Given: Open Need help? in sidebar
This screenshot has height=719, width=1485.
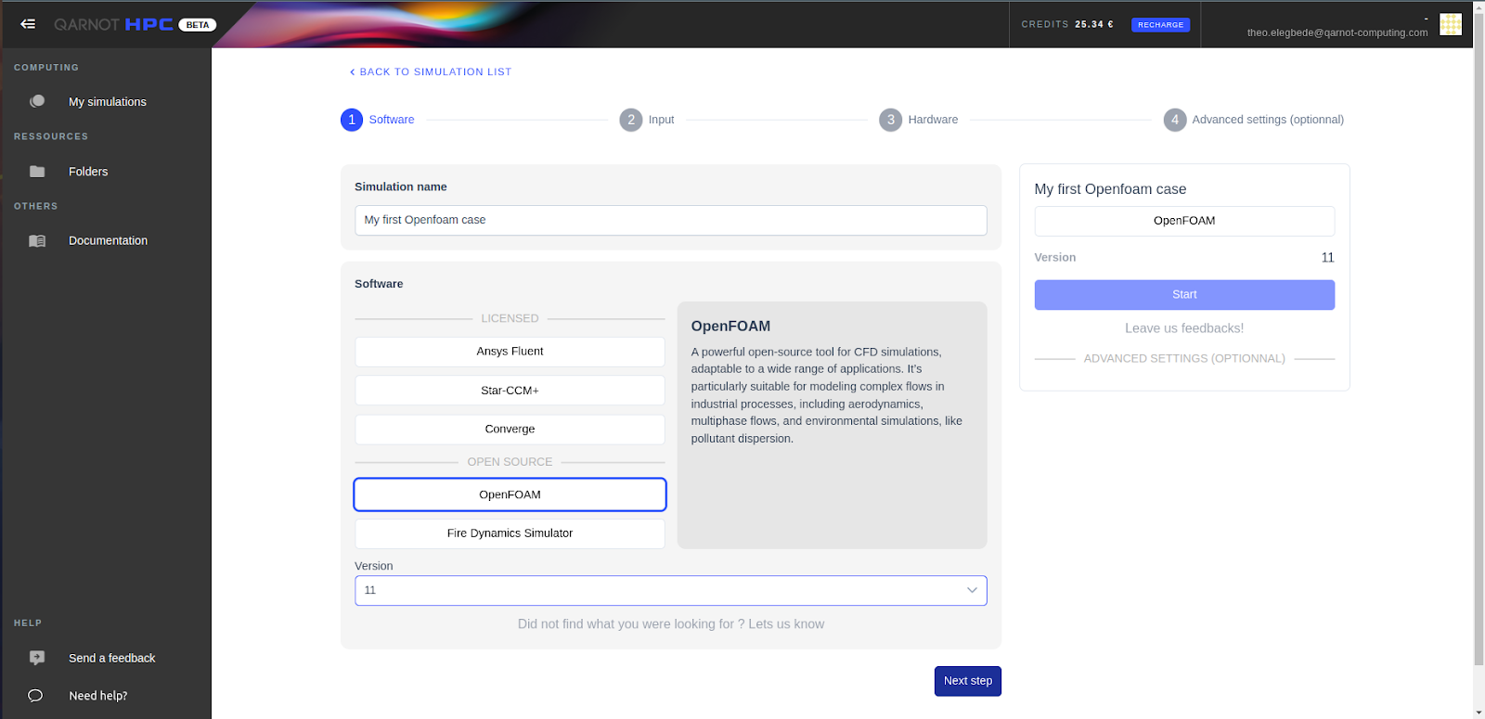Looking at the screenshot, I should pos(97,696).
